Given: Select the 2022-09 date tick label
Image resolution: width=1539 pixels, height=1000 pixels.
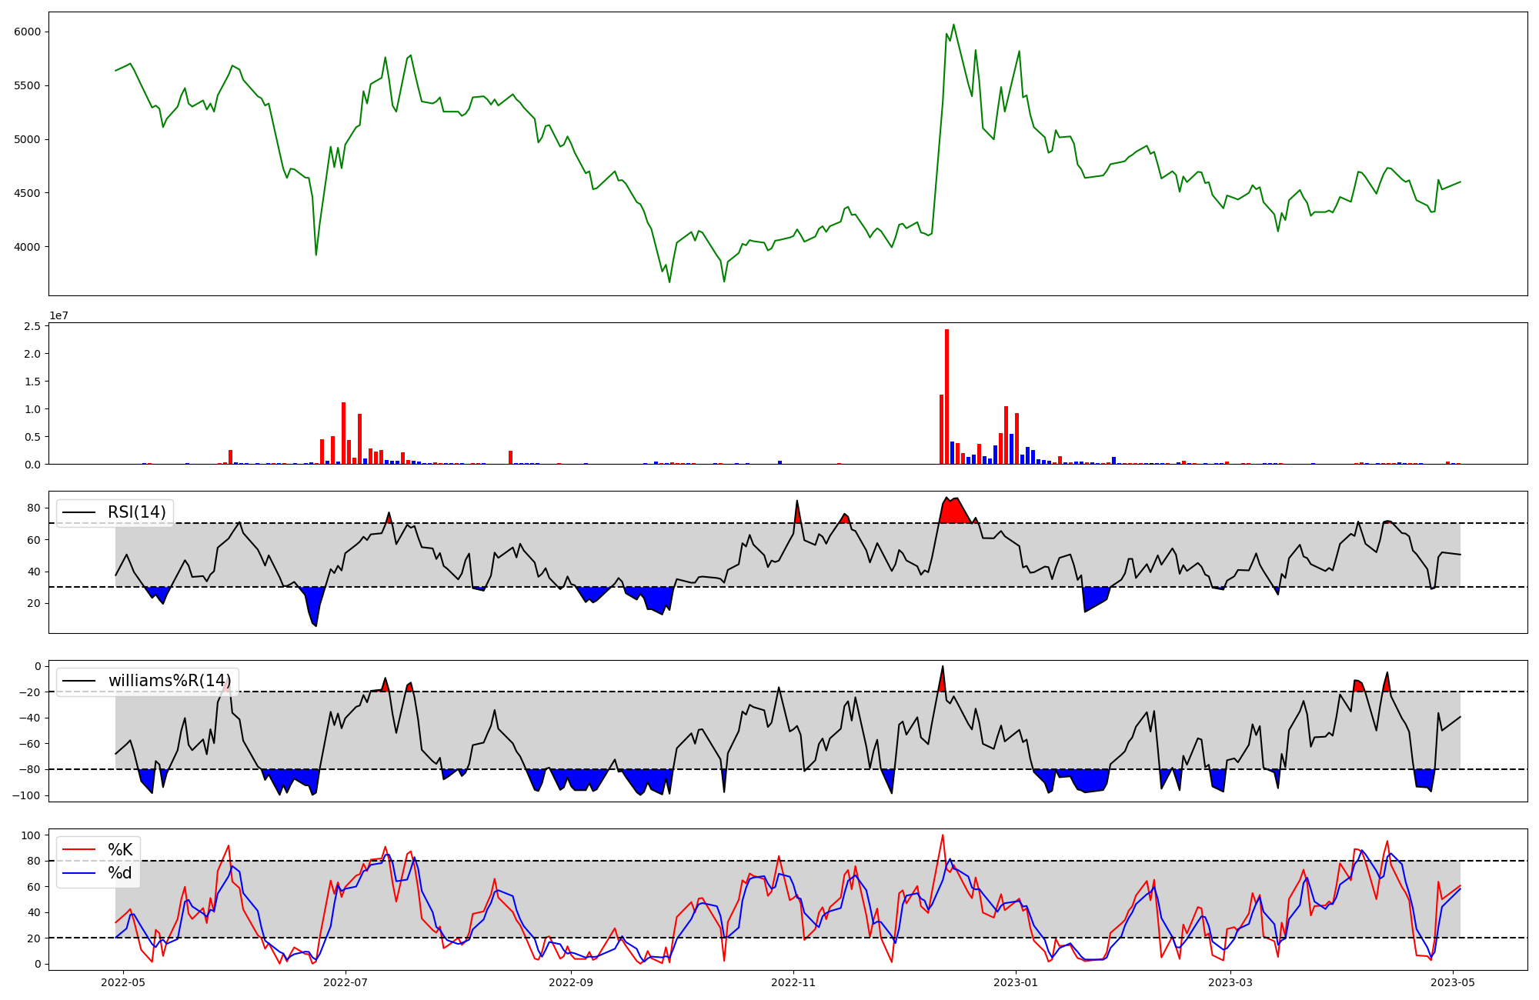Looking at the screenshot, I should tap(571, 982).
